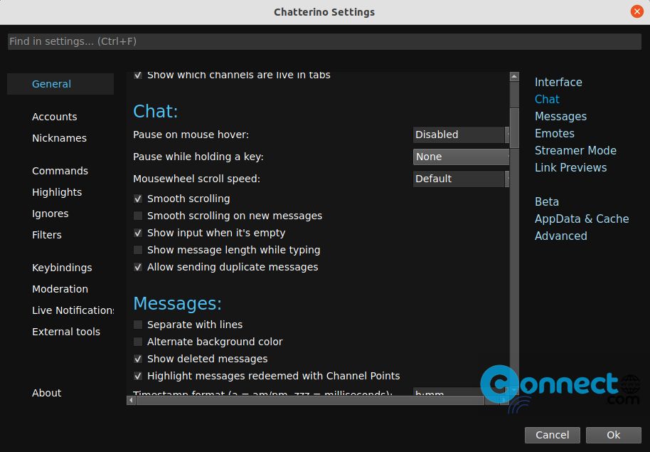Click the vertical scrollbar handle
Viewport: 650px width, 452px height.
pos(514,128)
